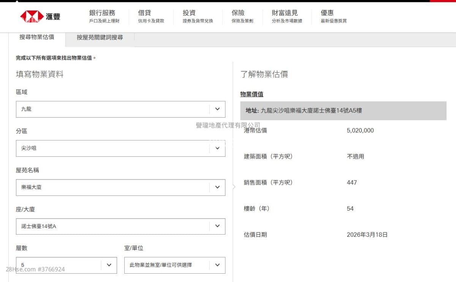Open the 投資 navigation menu
This screenshot has width=456, height=282.
(189, 13)
